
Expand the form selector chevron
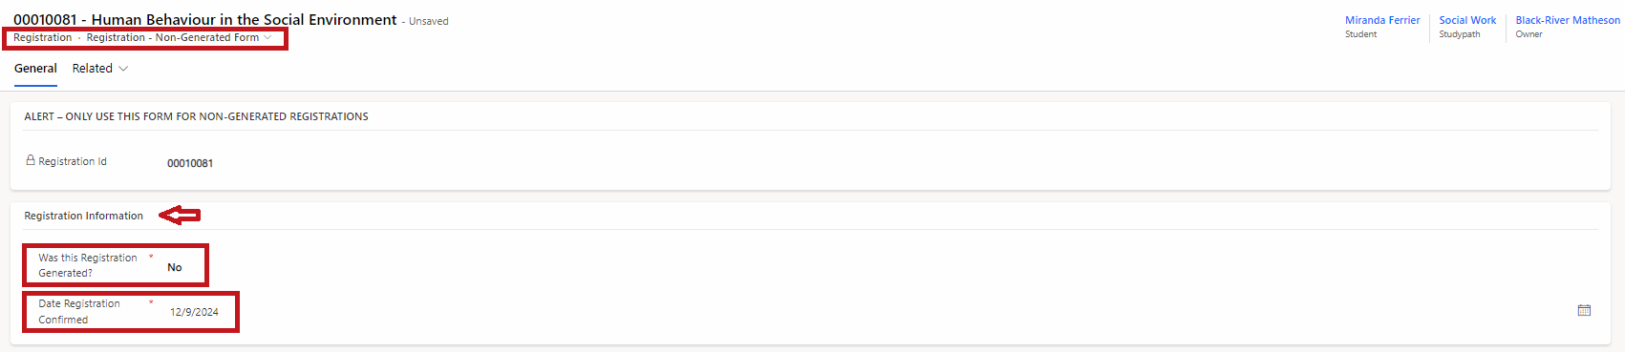pyautogui.click(x=267, y=38)
